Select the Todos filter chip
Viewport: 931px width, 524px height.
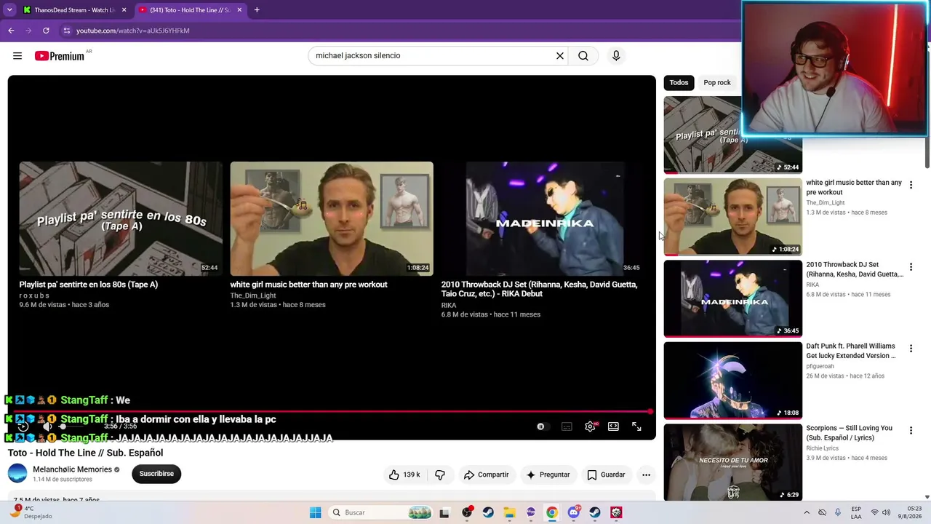tap(679, 82)
